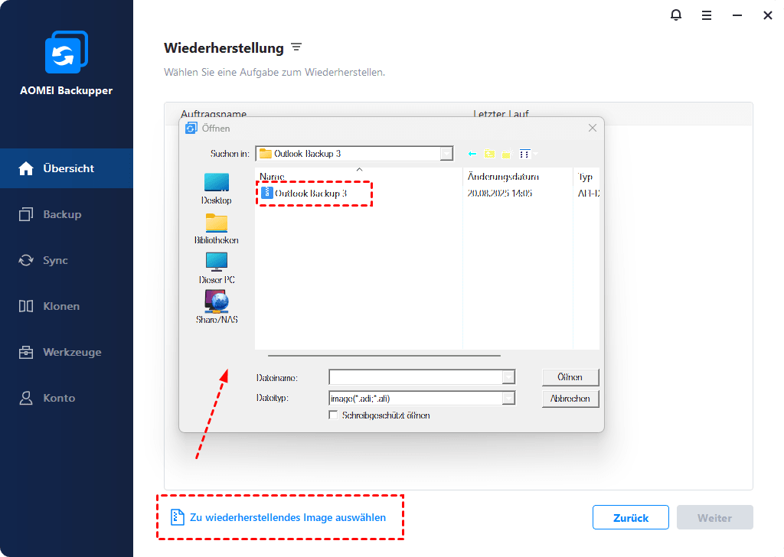Open the notifications bell icon
The height and width of the screenshot is (557, 784).
click(x=676, y=15)
